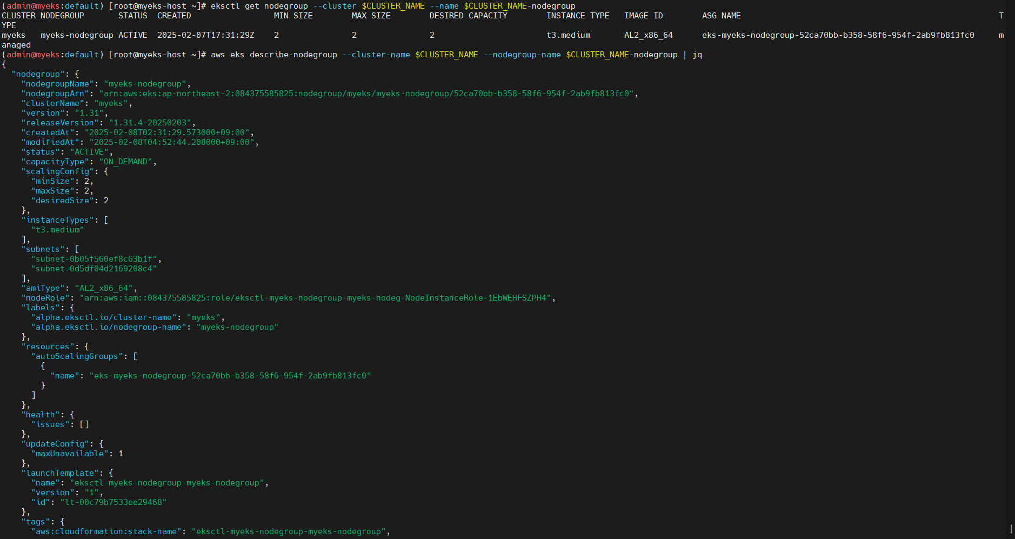
Task: Click the releaseVersion value "1.31.4-20250203"
Action: tap(150, 123)
